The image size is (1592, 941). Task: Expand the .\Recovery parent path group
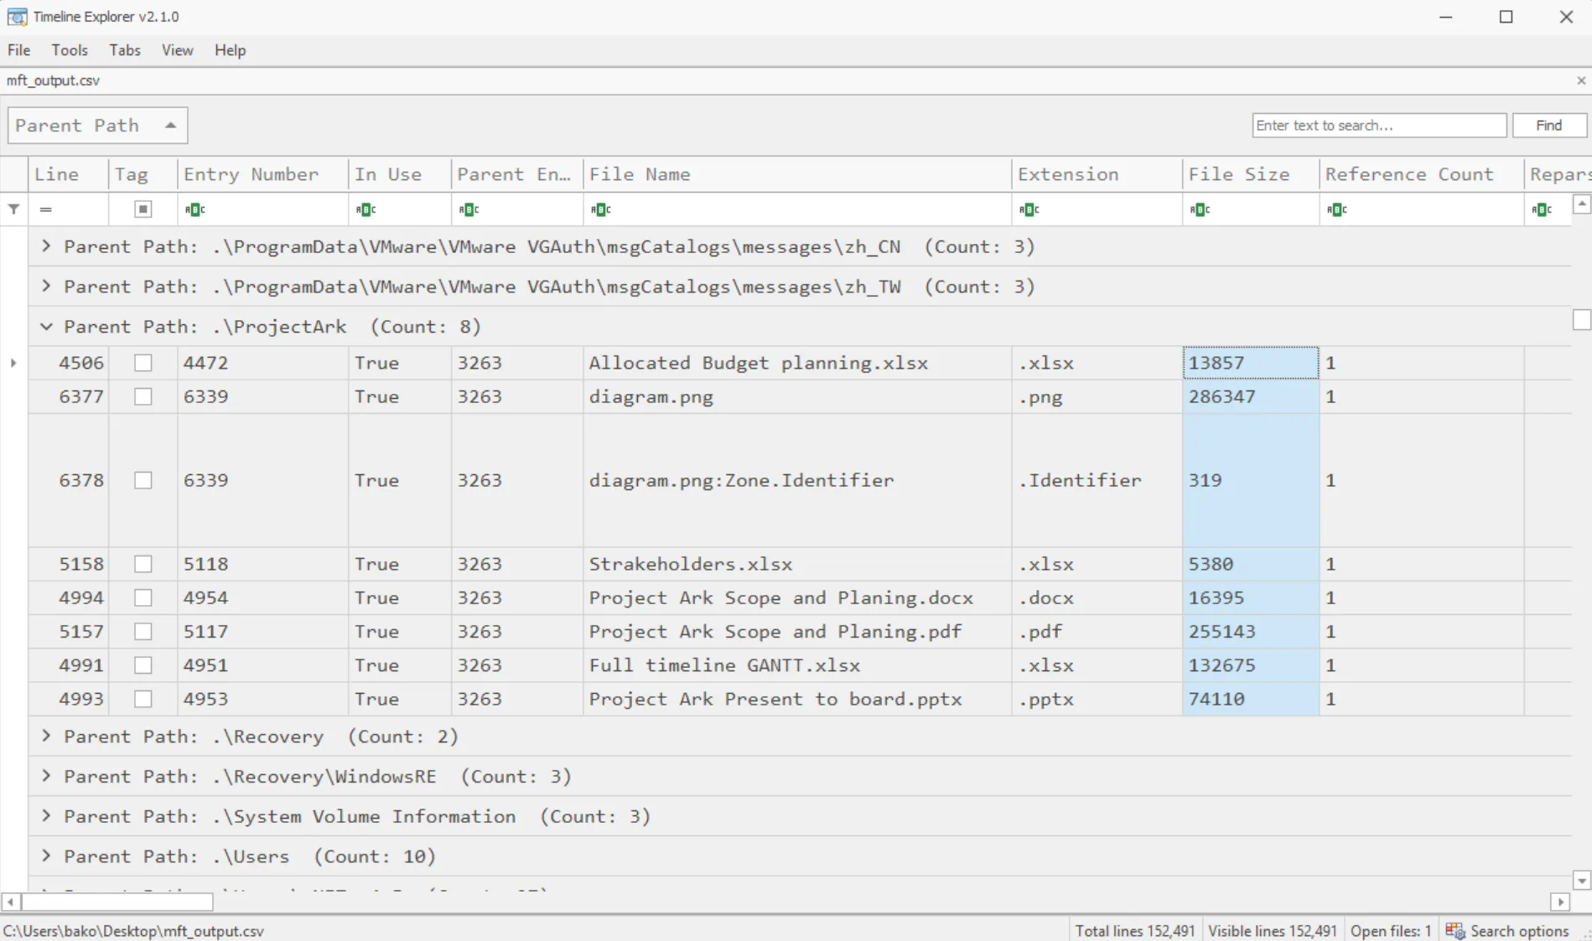[x=46, y=737]
